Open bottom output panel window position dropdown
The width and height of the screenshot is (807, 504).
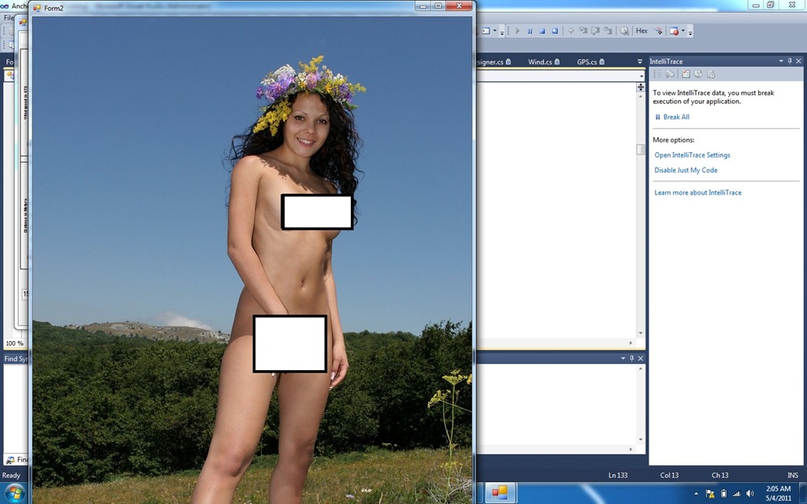click(623, 358)
